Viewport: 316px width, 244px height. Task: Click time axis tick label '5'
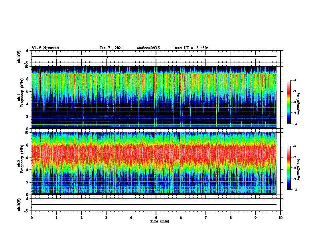156,218
